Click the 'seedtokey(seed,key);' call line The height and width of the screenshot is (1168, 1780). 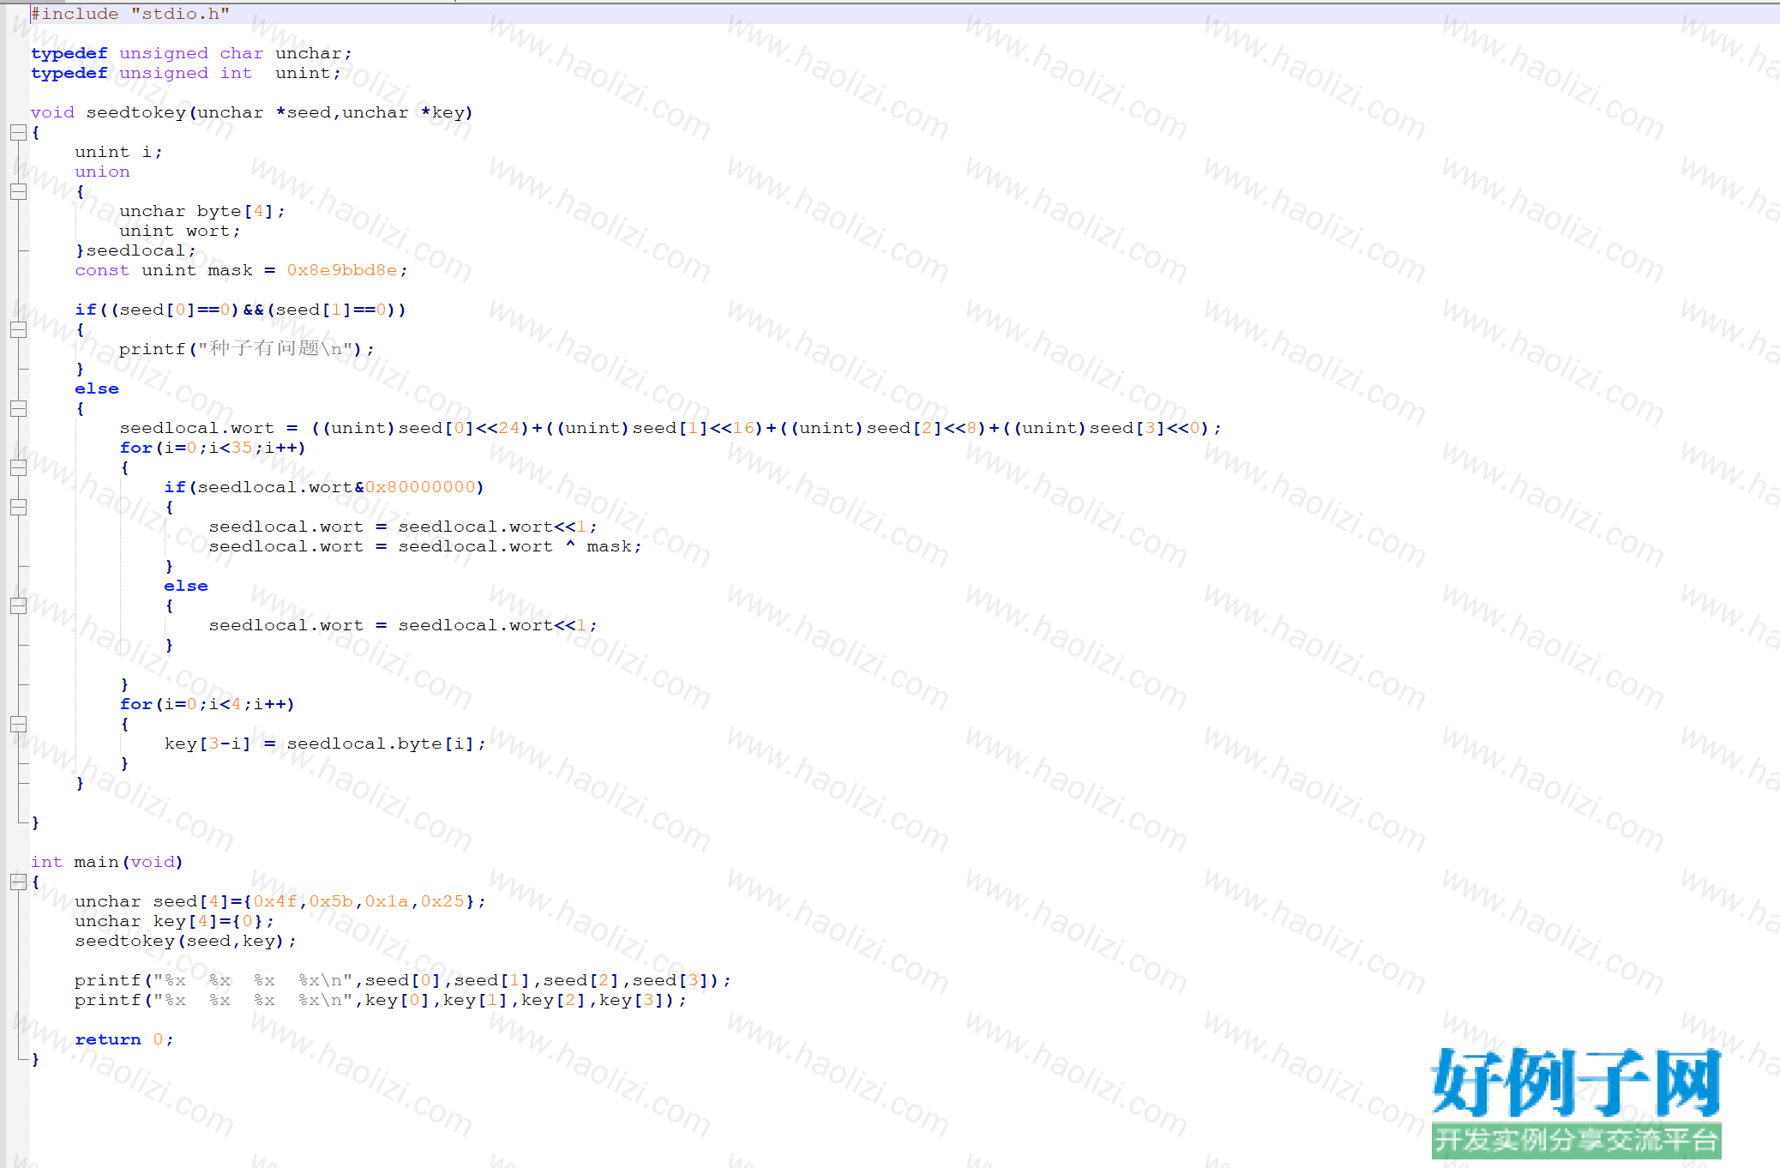pyautogui.click(x=186, y=941)
